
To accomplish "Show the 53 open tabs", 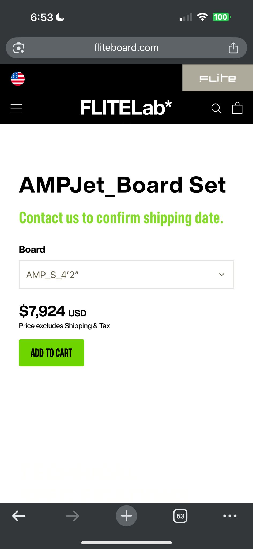I will (x=180, y=516).
